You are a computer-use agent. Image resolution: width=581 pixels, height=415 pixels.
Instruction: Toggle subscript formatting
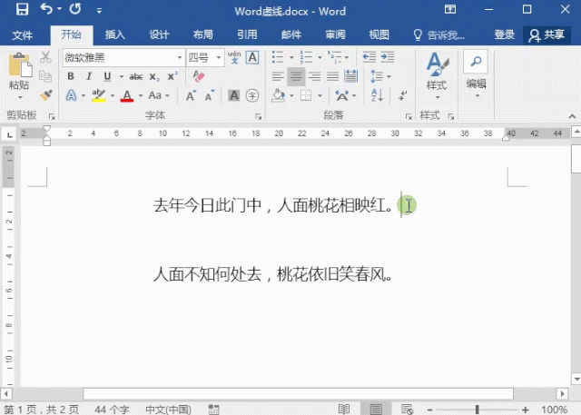coord(153,76)
